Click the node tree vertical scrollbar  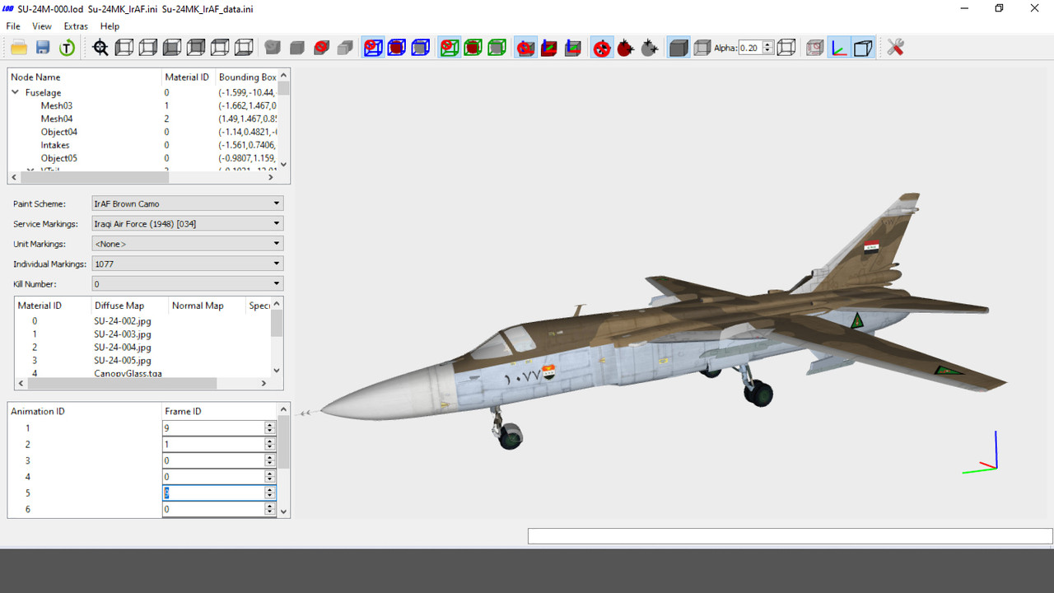284,119
